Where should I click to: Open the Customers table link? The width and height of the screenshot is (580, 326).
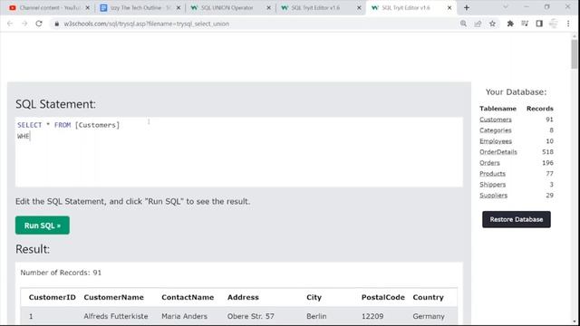point(496,120)
